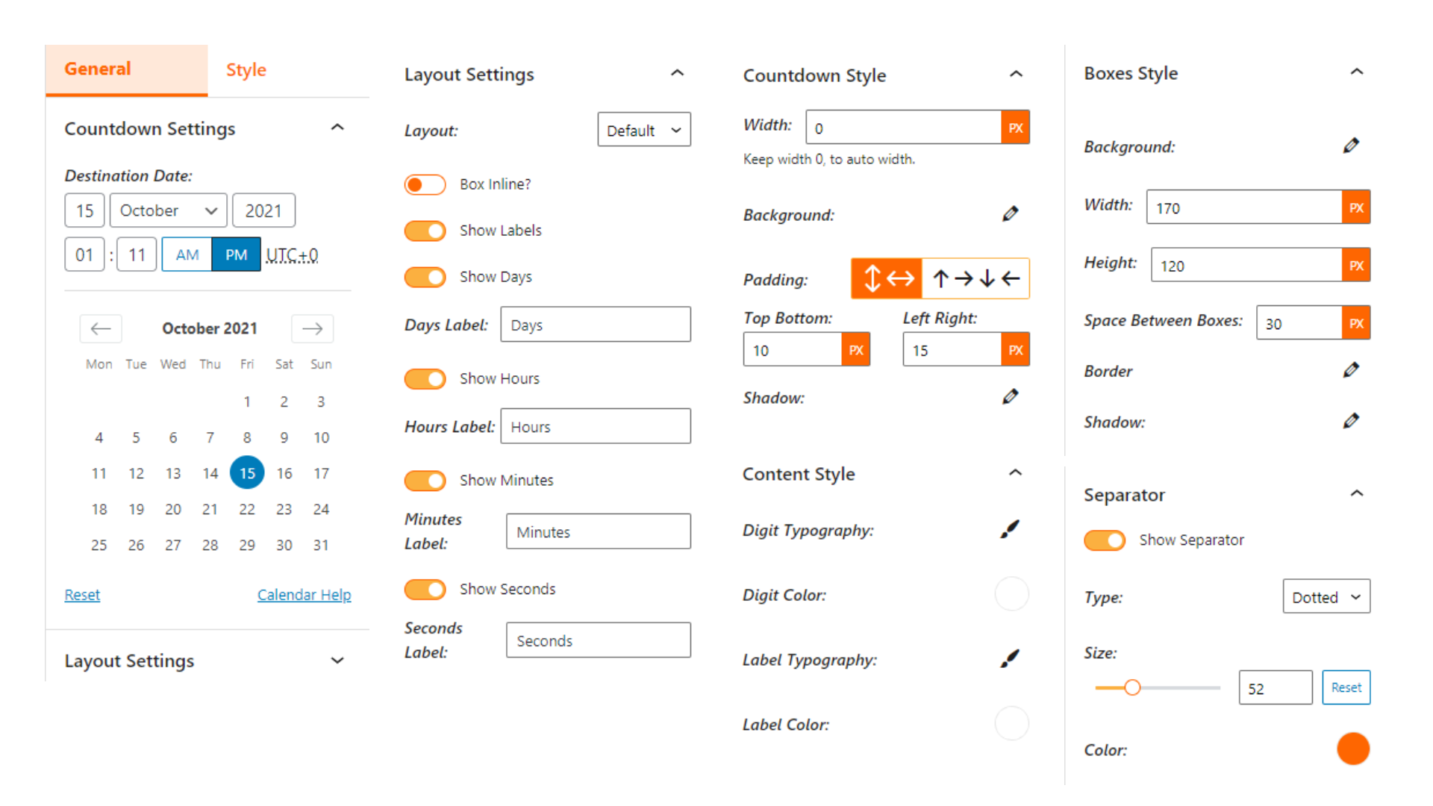The width and height of the screenshot is (1433, 806).
Task: Click Reset button beside separator size
Action: click(1346, 687)
